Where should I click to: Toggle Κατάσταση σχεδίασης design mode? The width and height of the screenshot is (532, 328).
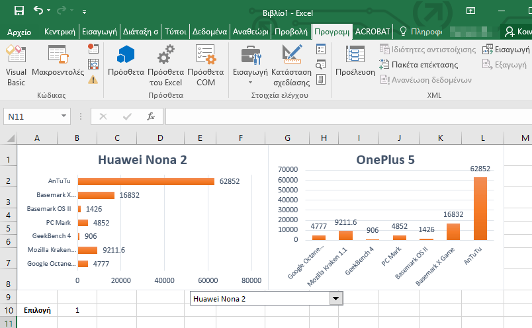[291, 65]
